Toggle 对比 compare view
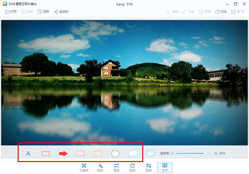Image resolution: width=249 pixels, height=174 pixels. point(222,12)
